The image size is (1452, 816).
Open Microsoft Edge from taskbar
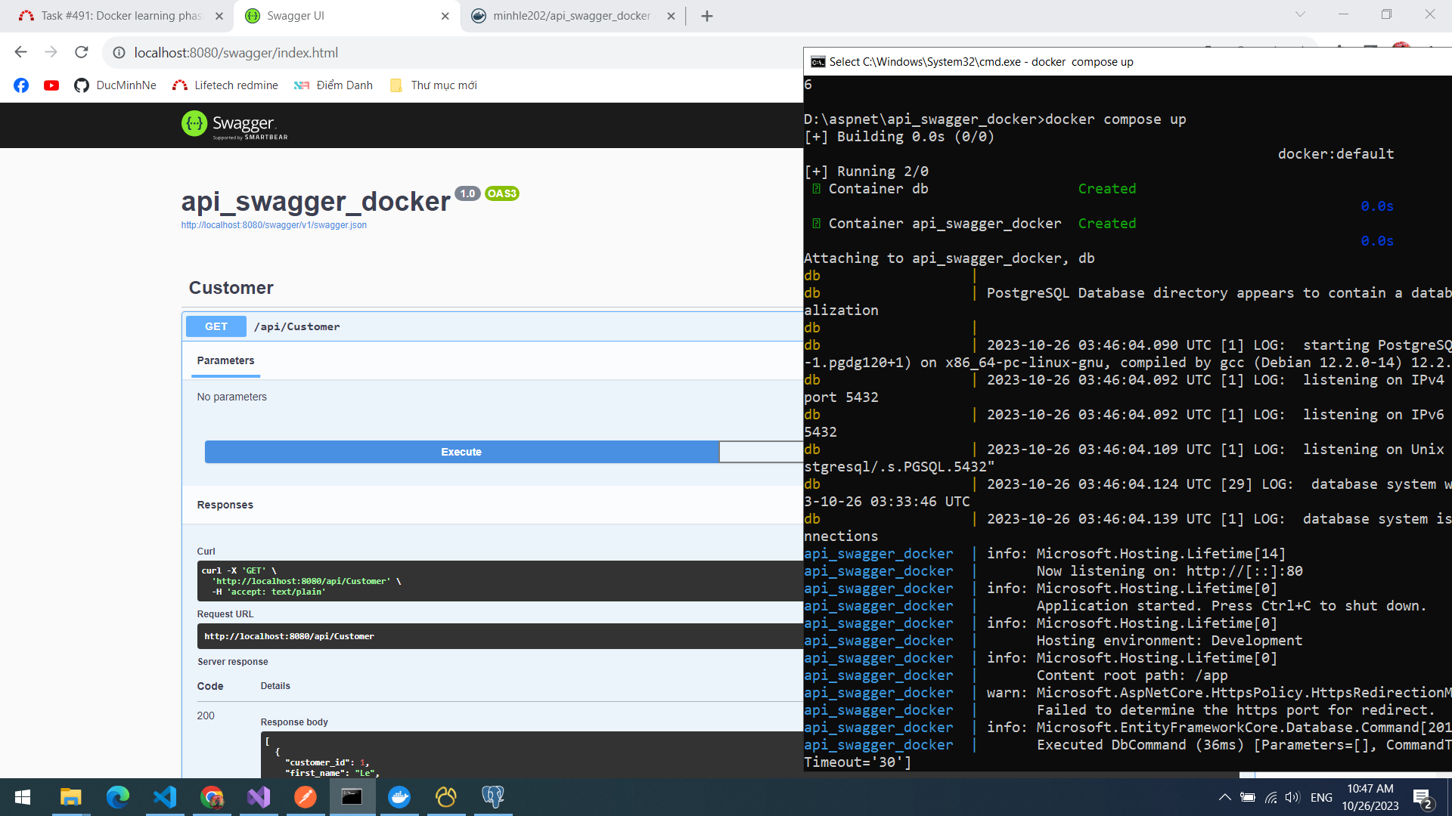click(118, 797)
